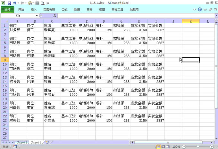Switch to Sheet1 tab

coord(36,142)
